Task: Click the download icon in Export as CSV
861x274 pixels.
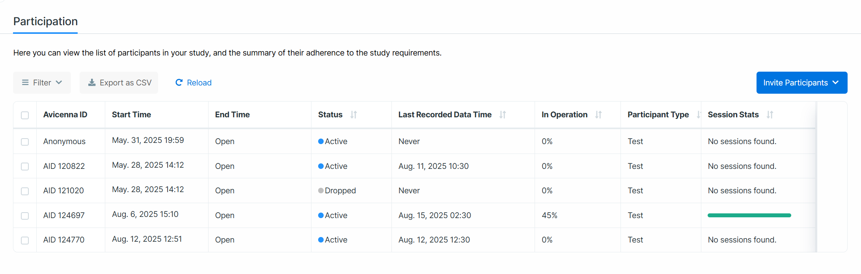Action: coord(92,82)
